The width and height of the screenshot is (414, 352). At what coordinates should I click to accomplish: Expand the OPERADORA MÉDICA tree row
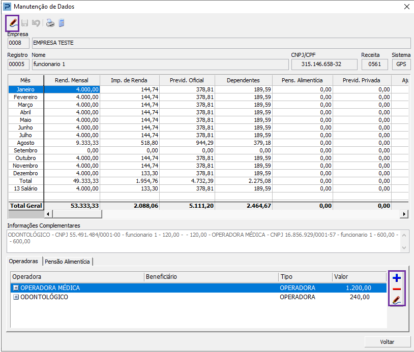point(16,288)
